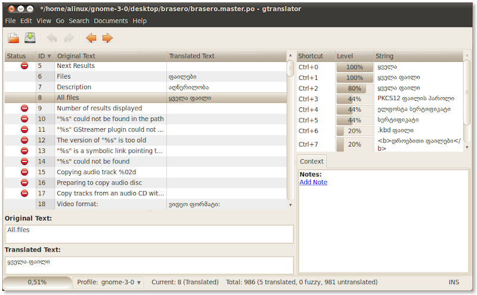The height and width of the screenshot is (295, 477).
Task: Click the red status icon on row 14
Action: pos(24,162)
